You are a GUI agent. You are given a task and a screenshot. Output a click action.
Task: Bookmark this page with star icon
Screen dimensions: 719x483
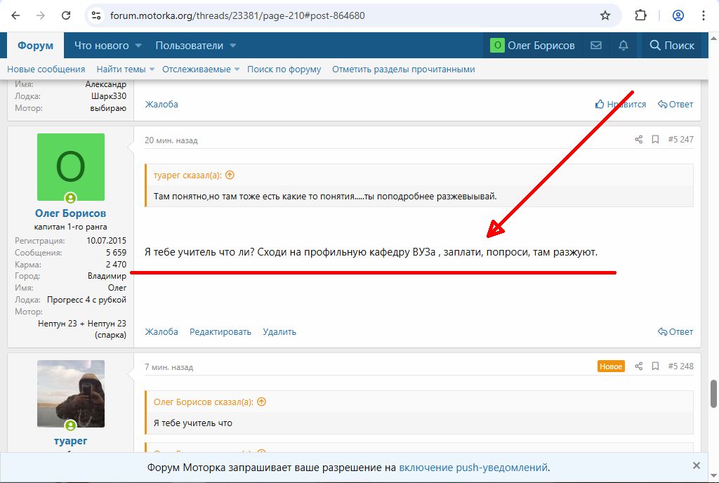(x=605, y=15)
